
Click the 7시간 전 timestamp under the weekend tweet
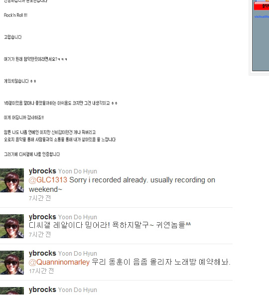pyautogui.click(x=40, y=198)
